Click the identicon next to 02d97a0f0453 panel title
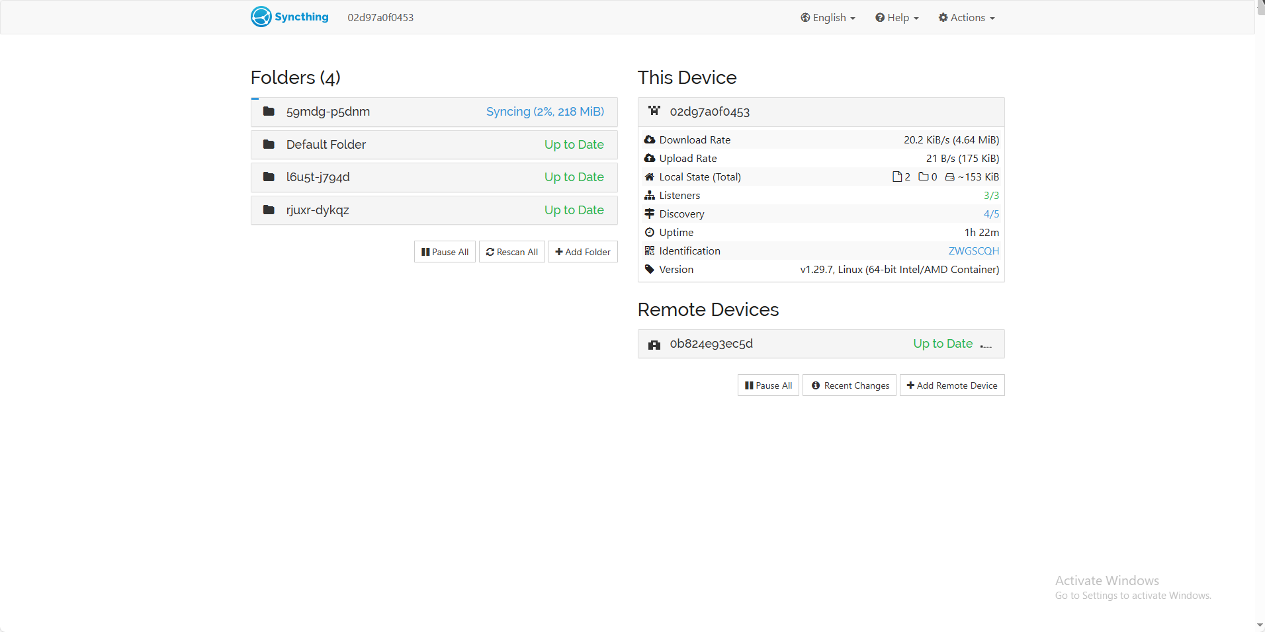The width and height of the screenshot is (1265, 632). pyautogui.click(x=654, y=111)
